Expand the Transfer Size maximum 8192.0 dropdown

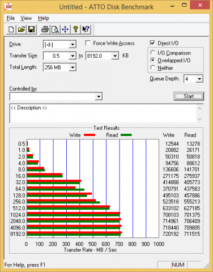[x=115, y=56]
